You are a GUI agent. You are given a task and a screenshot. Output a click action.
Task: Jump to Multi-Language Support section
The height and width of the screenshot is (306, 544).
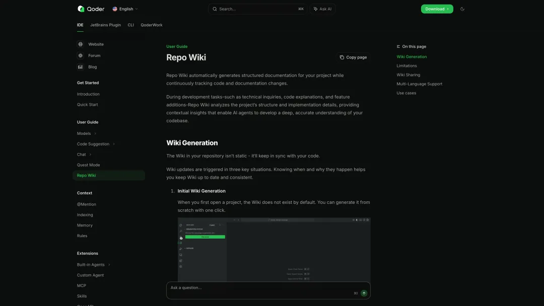tap(420, 84)
